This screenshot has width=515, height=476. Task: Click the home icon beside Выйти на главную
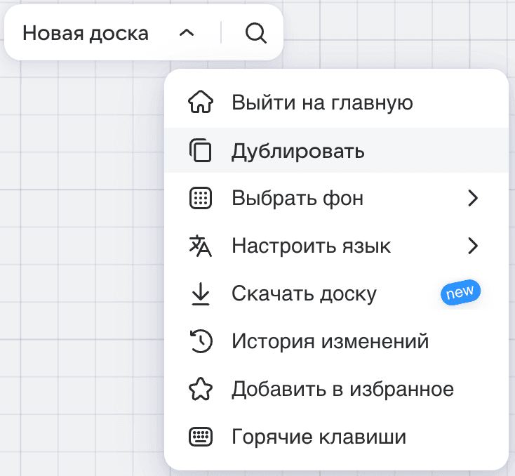tap(201, 102)
